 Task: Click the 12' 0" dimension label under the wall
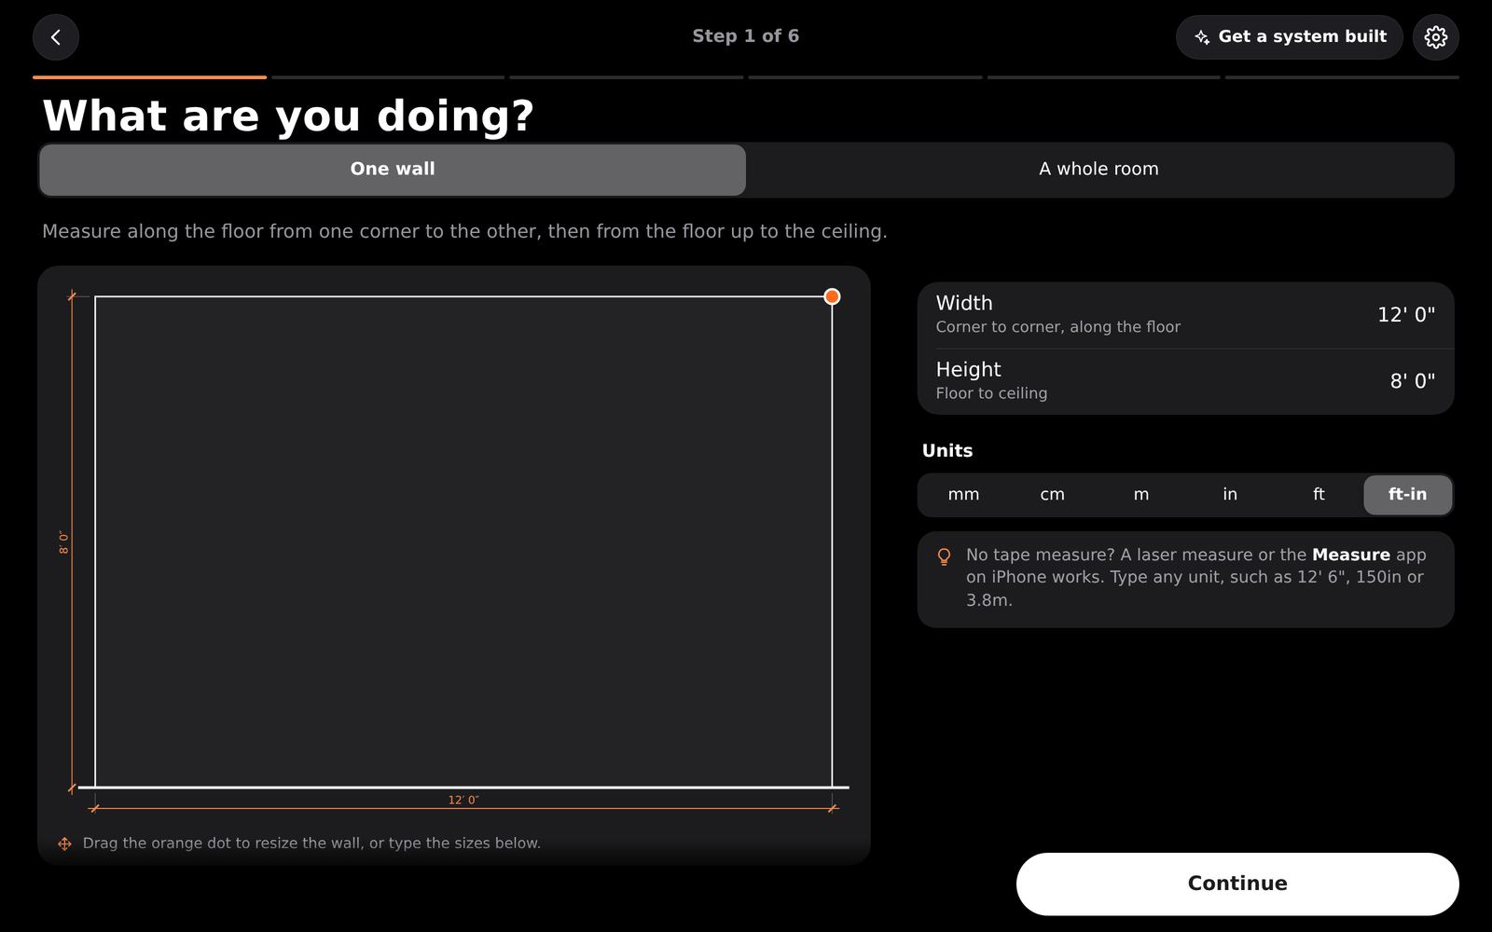point(463,801)
